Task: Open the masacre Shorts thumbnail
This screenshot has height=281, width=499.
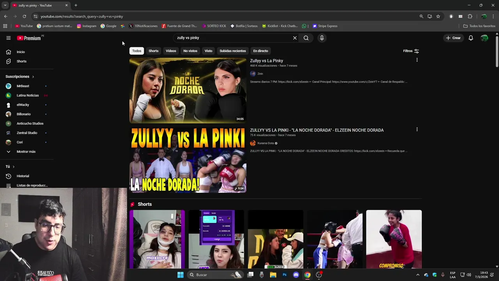Action: tap(157, 239)
